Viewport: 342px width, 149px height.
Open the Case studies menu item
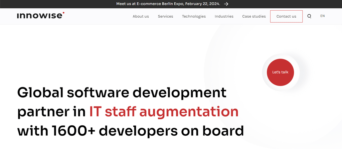coord(254,16)
